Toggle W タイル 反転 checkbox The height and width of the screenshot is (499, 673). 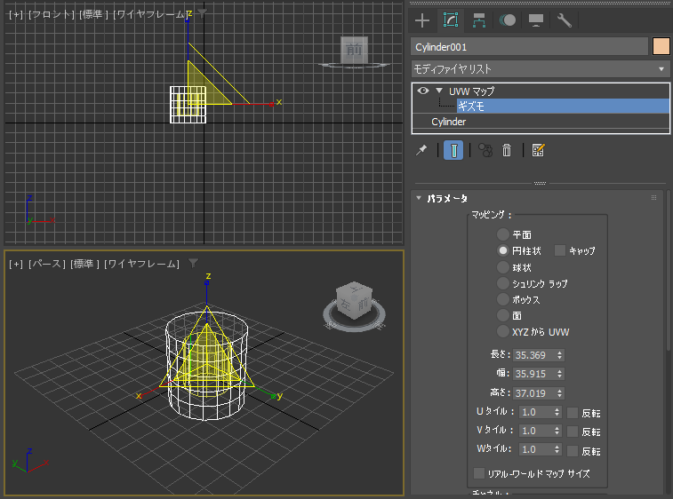(x=573, y=450)
